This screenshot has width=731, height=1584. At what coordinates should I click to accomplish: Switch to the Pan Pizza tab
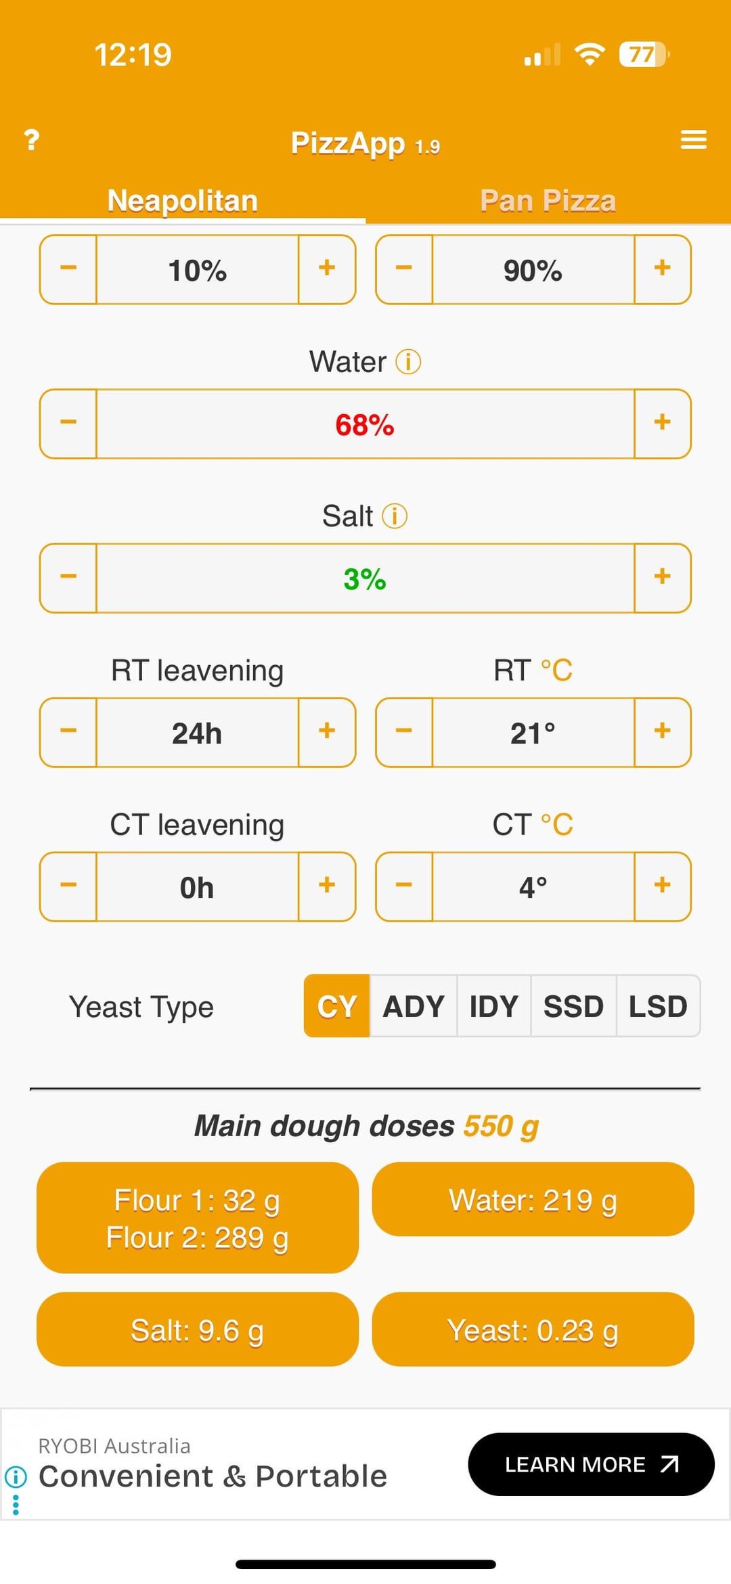pos(548,201)
